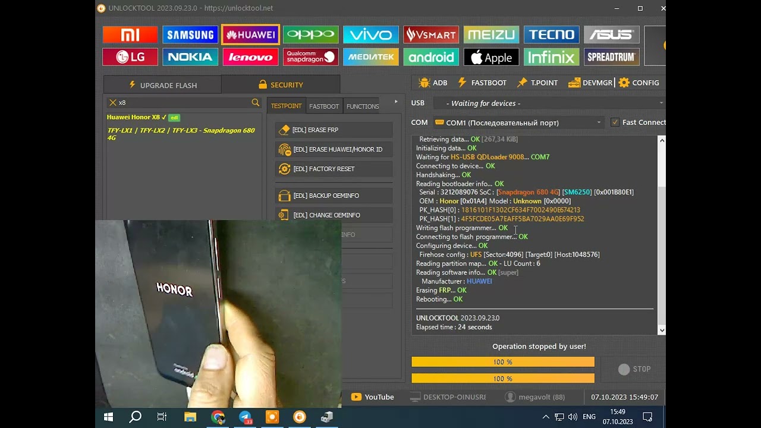Image resolution: width=761 pixels, height=428 pixels.
Task: Open the notification center icon
Action: pos(647,417)
